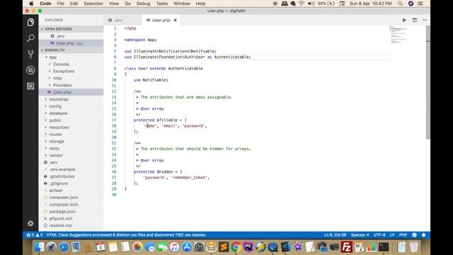Open the Debug menu
This screenshot has height=255, width=453.
click(x=143, y=4)
